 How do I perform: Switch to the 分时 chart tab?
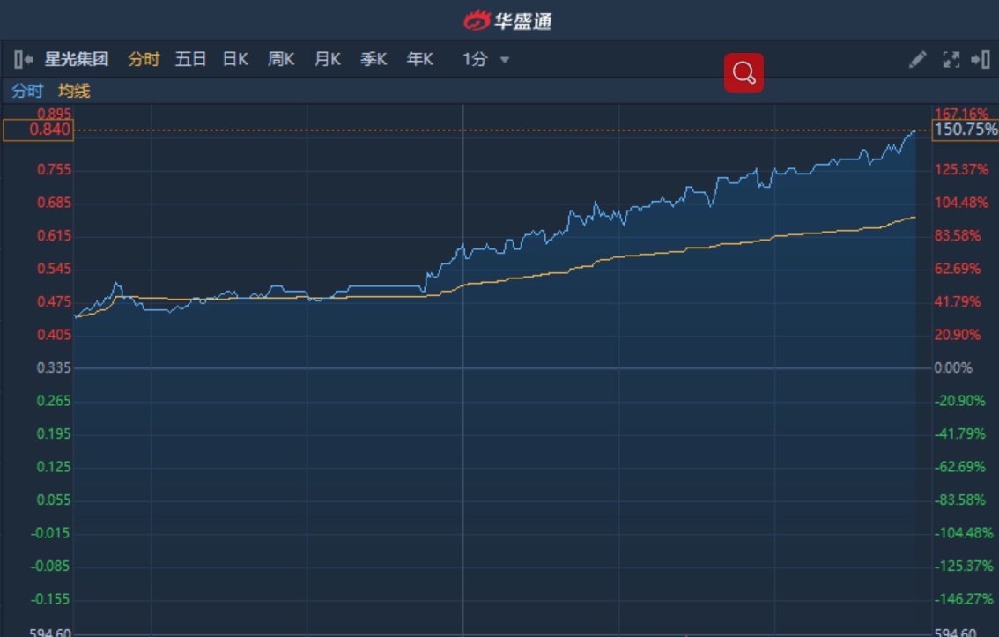point(144,59)
